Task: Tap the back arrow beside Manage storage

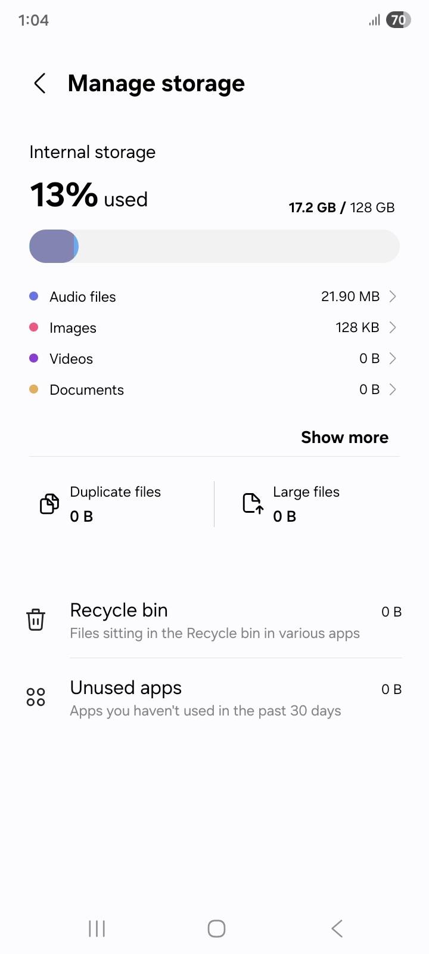Action: pos(40,83)
